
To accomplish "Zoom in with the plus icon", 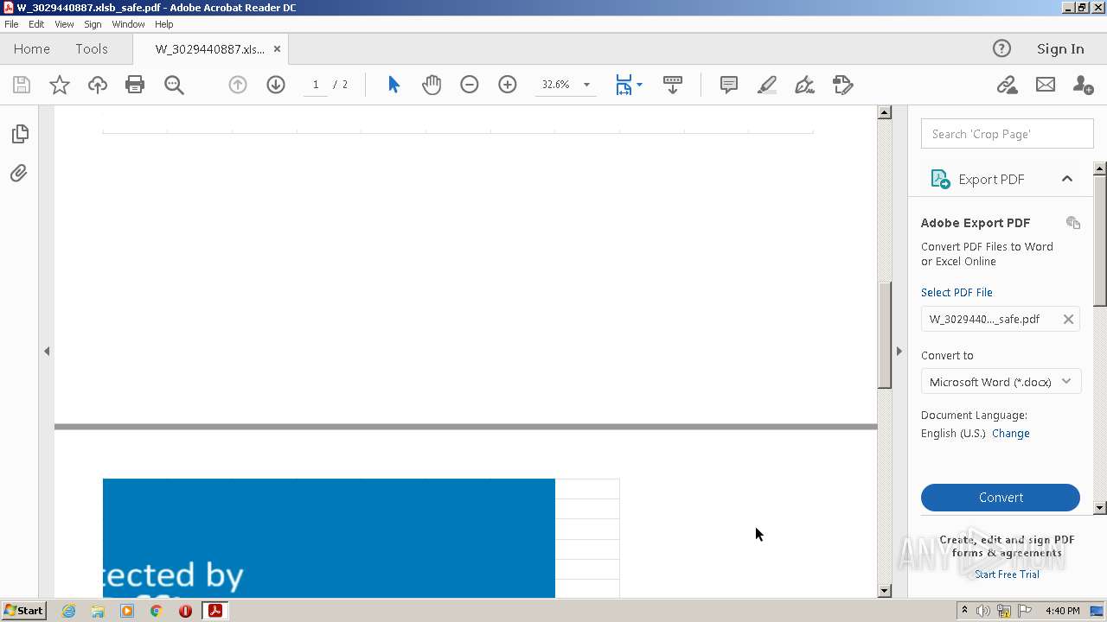I will pyautogui.click(x=508, y=85).
